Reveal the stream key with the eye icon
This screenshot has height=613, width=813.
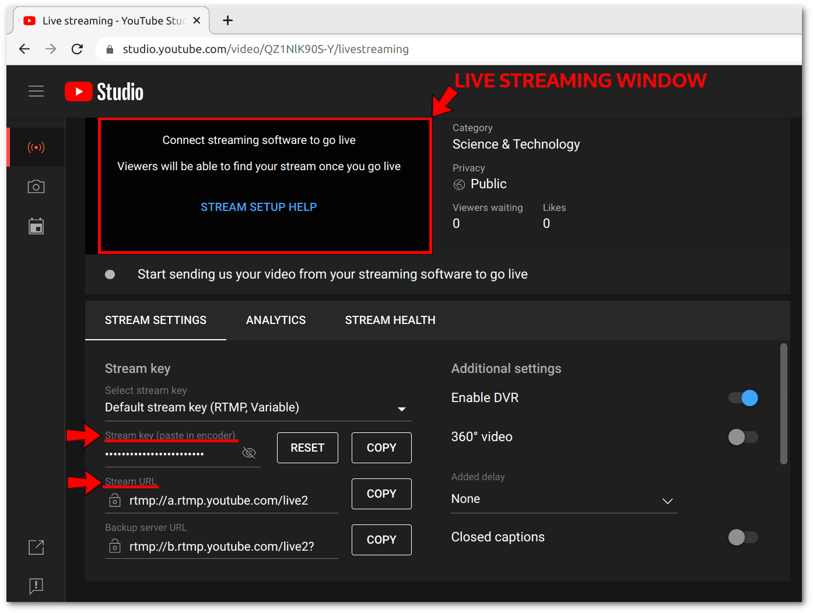coord(249,453)
